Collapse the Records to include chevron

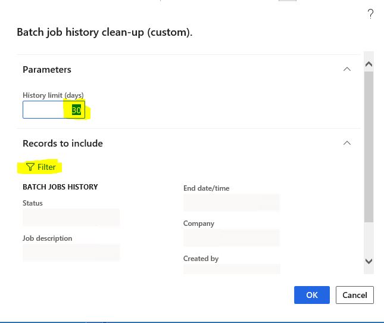(x=347, y=143)
